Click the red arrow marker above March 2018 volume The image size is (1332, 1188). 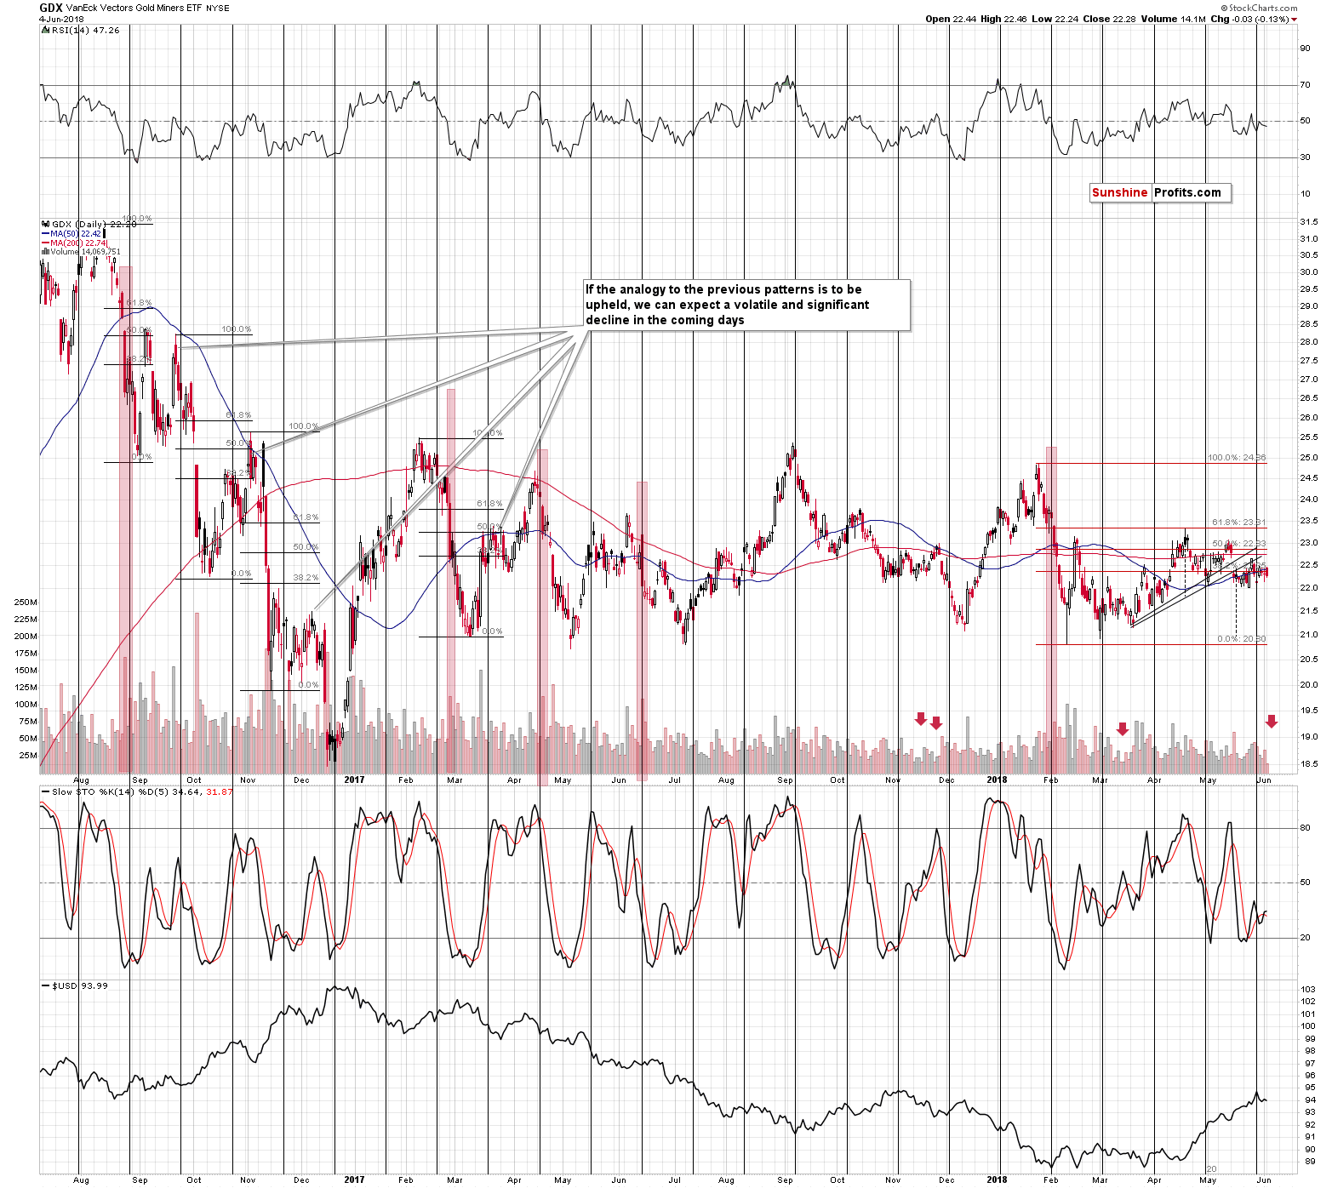(1123, 729)
